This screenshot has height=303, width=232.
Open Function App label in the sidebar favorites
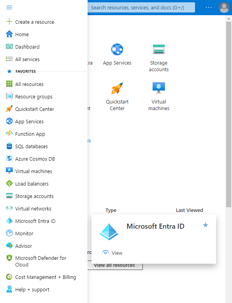[x=30, y=134]
